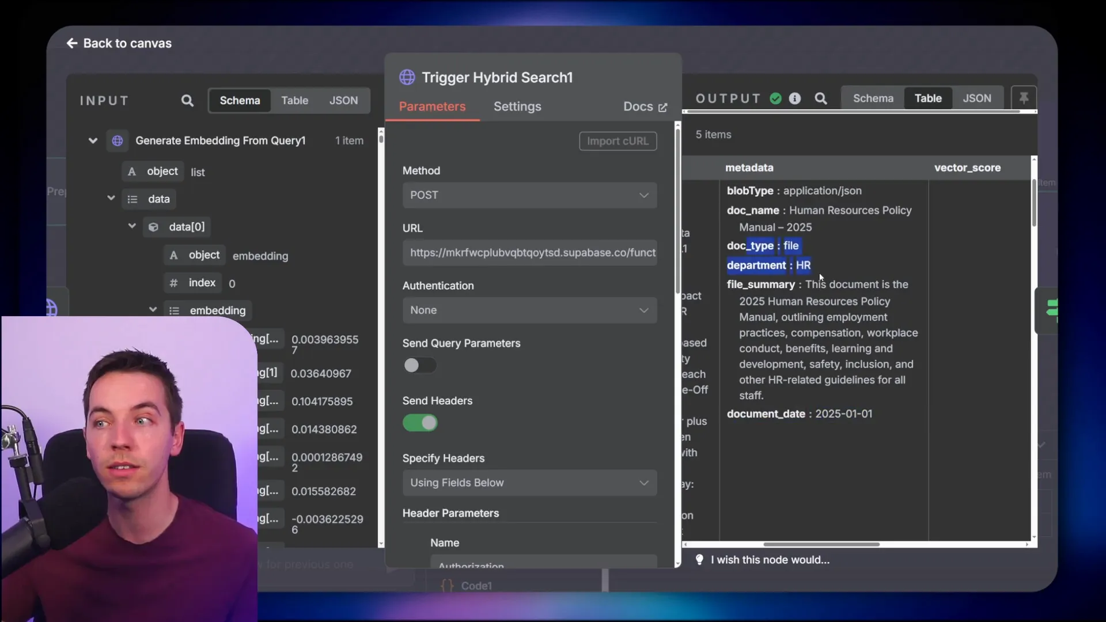Click the external link icon beside Docs
1106x622 pixels.
pos(662,108)
